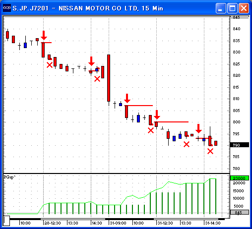The height and width of the screenshot is (229, 252).
Task: Minimize the Nissan Motor chart window
Action: pyautogui.click(x=221, y=8)
